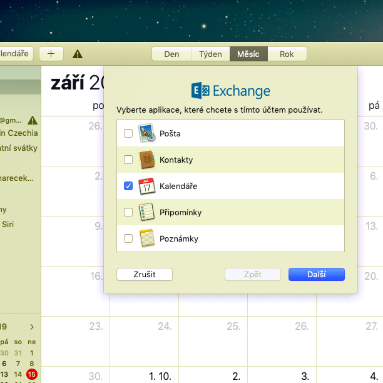Enable the Poznámky checkbox
The height and width of the screenshot is (383, 383).
[128, 238]
